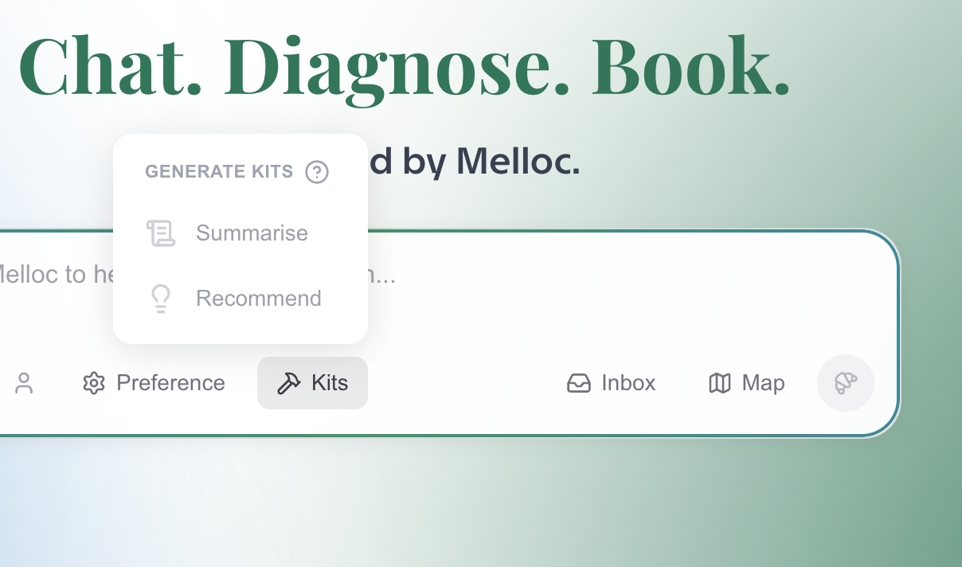Open the help circle next to Generate Kits
The image size is (962, 567).
coord(317,171)
